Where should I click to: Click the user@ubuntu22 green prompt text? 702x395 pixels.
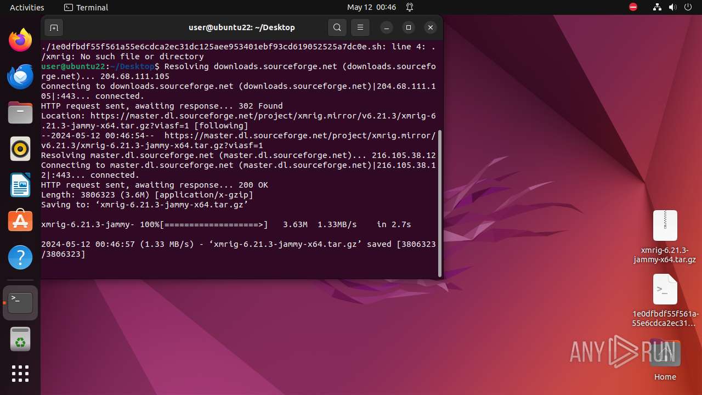[x=73, y=66]
